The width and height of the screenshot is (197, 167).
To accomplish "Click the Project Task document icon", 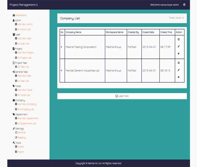I will pyautogui.click(x=14, y=63).
